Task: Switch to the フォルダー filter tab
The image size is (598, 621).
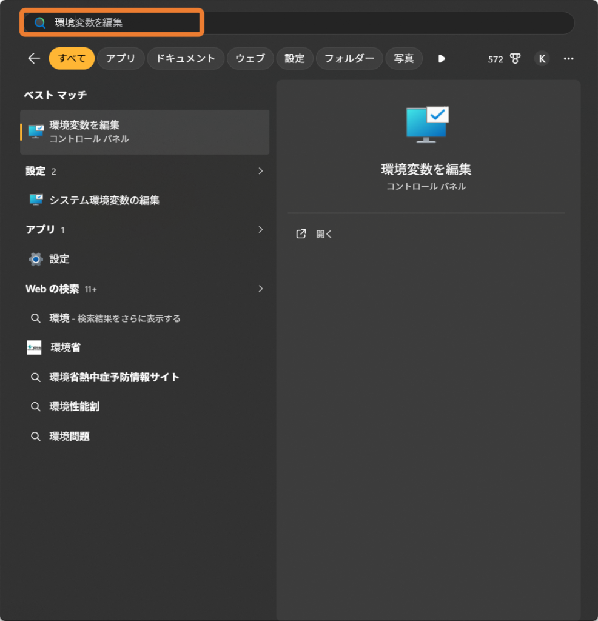Action: coord(349,59)
